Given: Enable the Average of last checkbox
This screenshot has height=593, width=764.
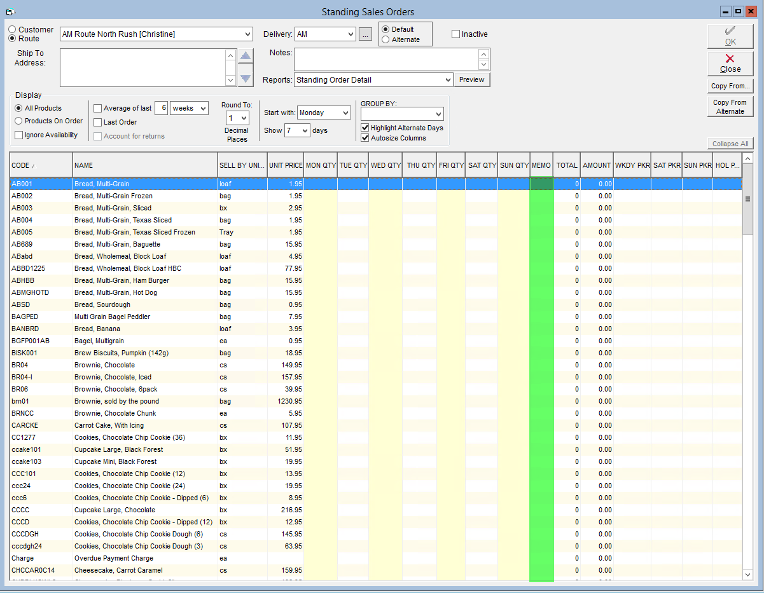Looking at the screenshot, I should pyautogui.click(x=97, y=108).
